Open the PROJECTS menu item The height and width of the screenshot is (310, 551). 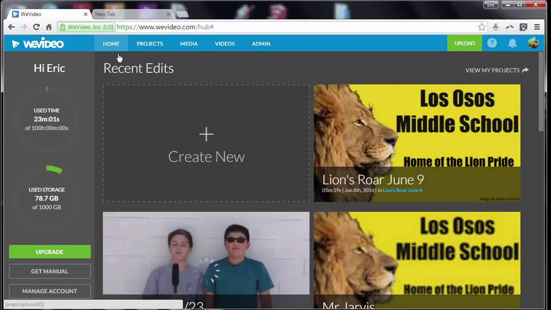(x=150, y=43)
